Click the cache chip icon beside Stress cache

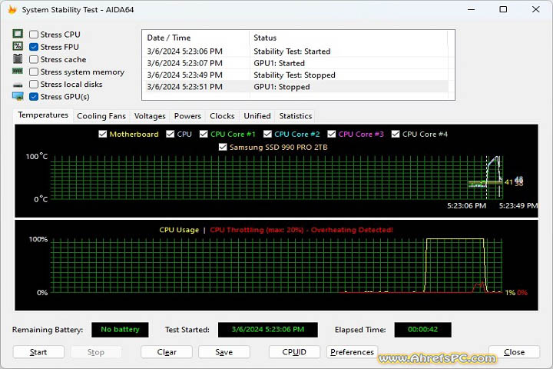[18, 58]
